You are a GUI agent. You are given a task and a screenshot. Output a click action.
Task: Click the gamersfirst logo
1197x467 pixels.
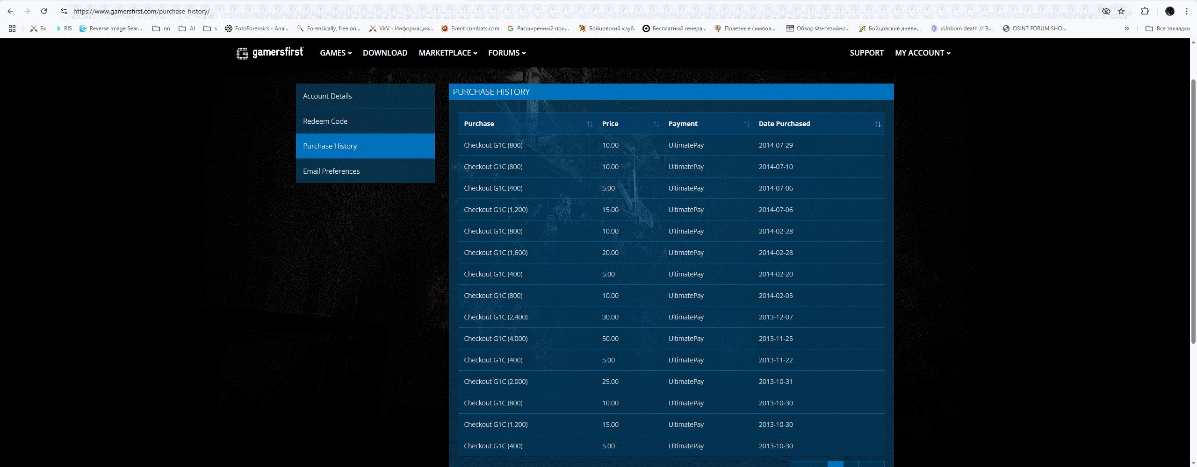point(270,53)
